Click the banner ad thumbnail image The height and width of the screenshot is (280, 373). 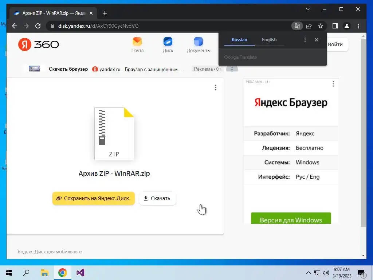pyautogui.click(x=35, y=69)
